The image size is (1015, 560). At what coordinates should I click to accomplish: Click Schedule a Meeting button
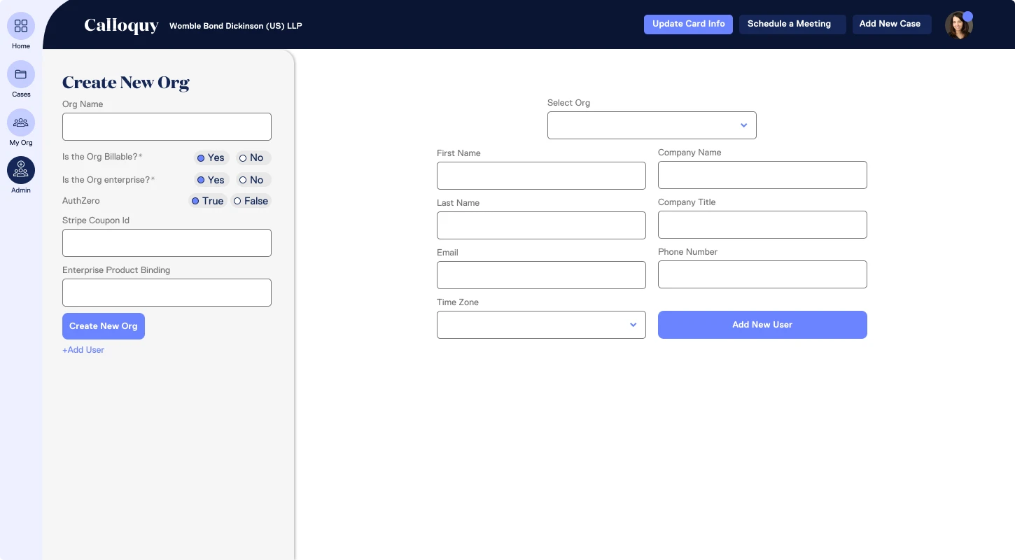click(792, 24)
